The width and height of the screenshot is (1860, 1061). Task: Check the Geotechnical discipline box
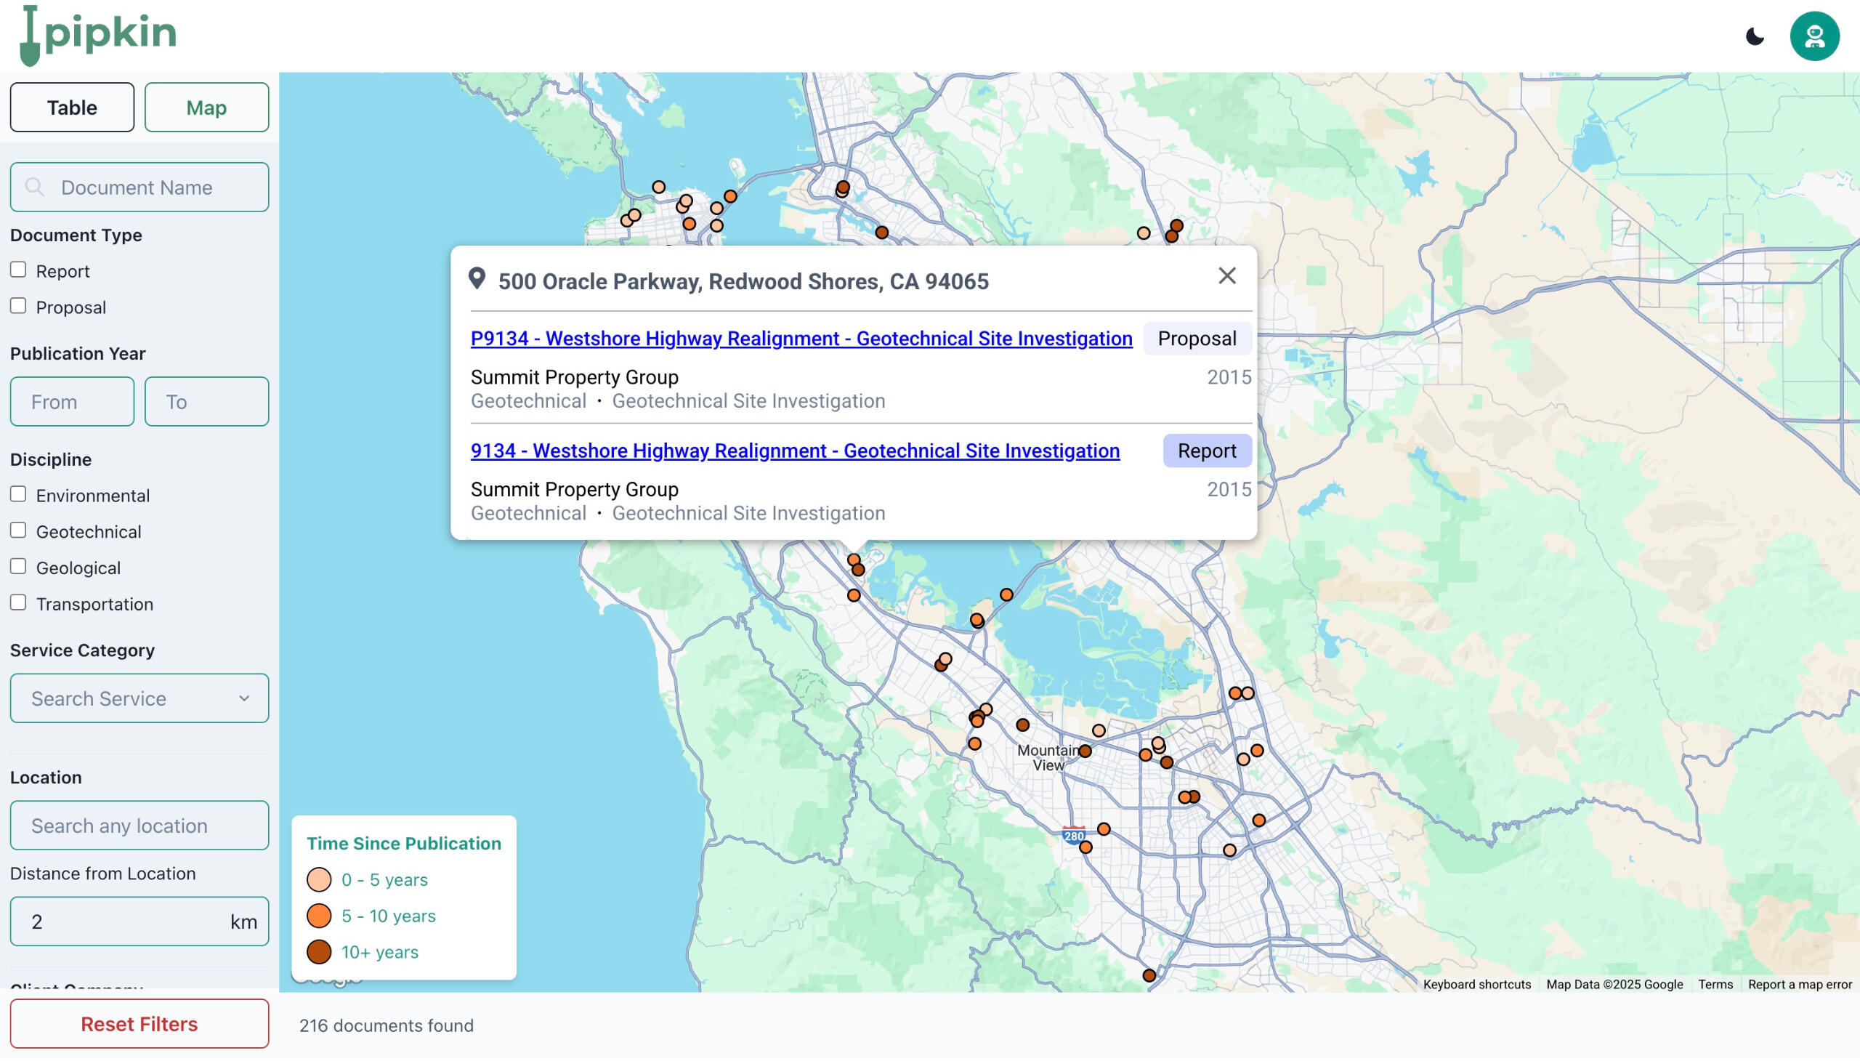coord(18,530)
